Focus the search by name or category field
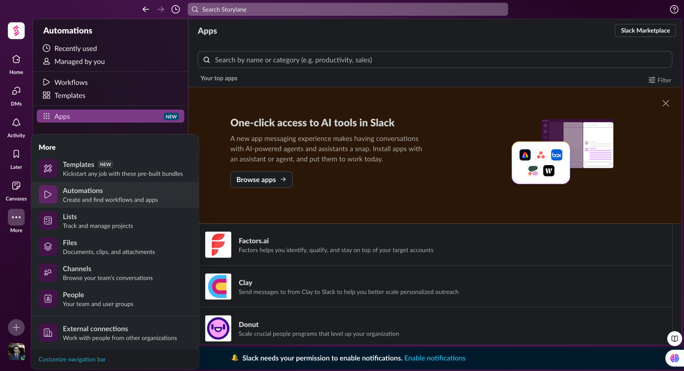684x371 pixels. 435,60
